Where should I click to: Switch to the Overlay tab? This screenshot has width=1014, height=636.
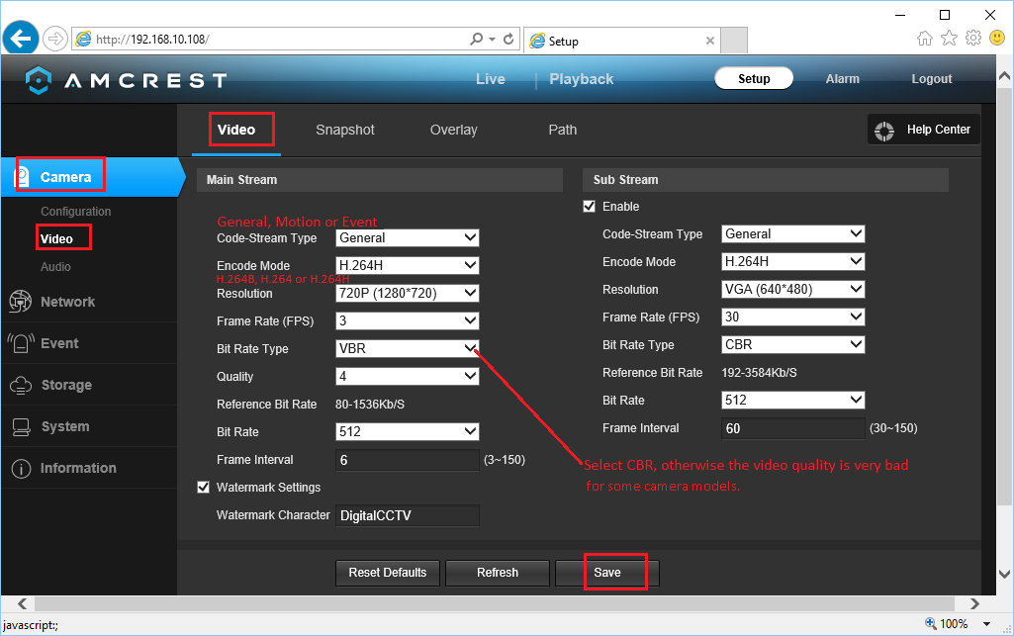coord(453,130)
